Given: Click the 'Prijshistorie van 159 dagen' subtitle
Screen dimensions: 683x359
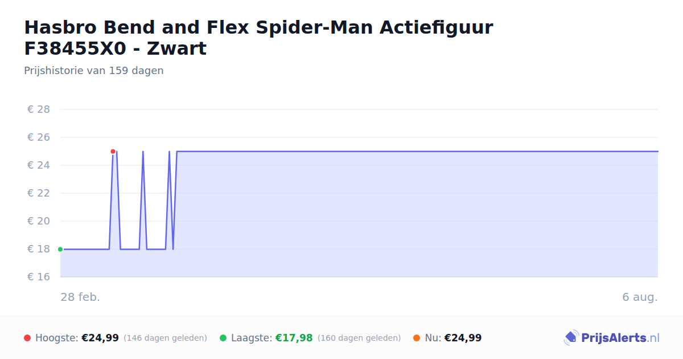Looking at the screenshot, I should 94,71.
